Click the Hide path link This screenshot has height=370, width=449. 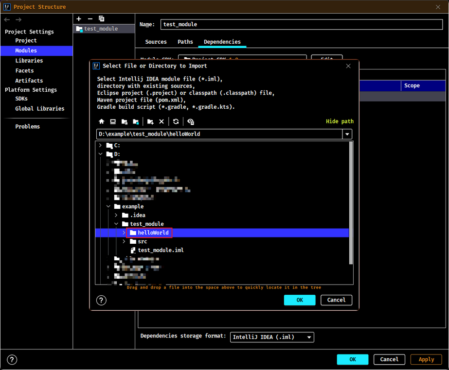pyautogui.click(x=340, y=121)
